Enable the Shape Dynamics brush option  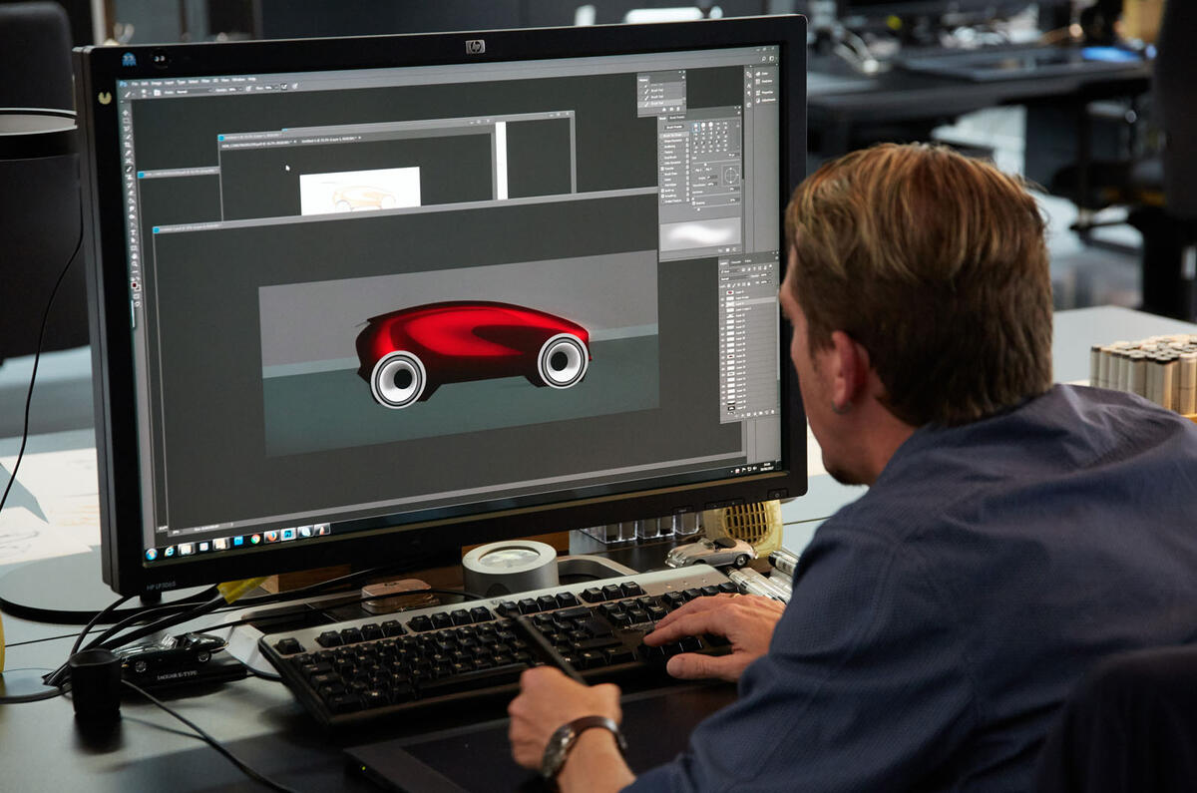671,142
